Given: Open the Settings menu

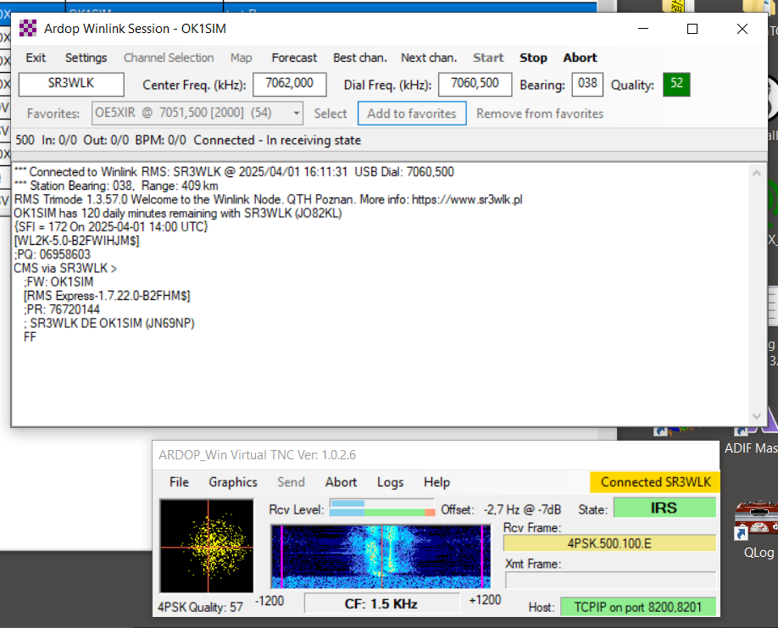Looking at the screenshot, I should click(x=86, y=58).
